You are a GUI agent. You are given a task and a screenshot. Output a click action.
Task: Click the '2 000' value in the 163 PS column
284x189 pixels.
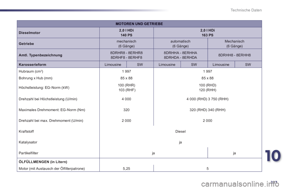208,120
